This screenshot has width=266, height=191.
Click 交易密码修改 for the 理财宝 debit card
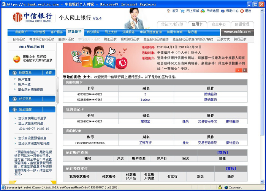click(x=207, y=121)
